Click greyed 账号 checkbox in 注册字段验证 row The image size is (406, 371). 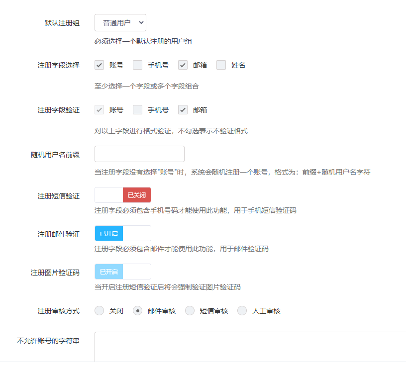point(100,110)
